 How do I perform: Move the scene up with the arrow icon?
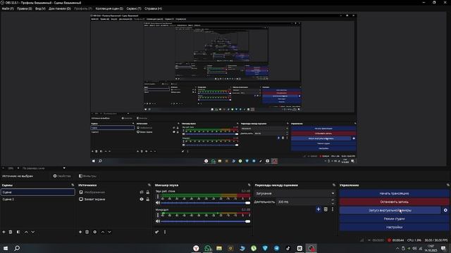tap(26, 232)
